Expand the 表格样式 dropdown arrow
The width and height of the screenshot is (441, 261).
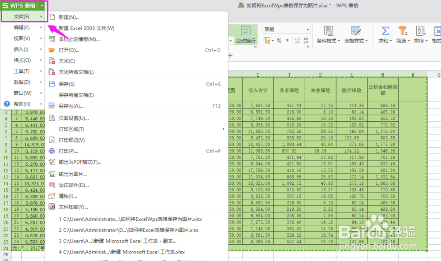tap(366, 41)
